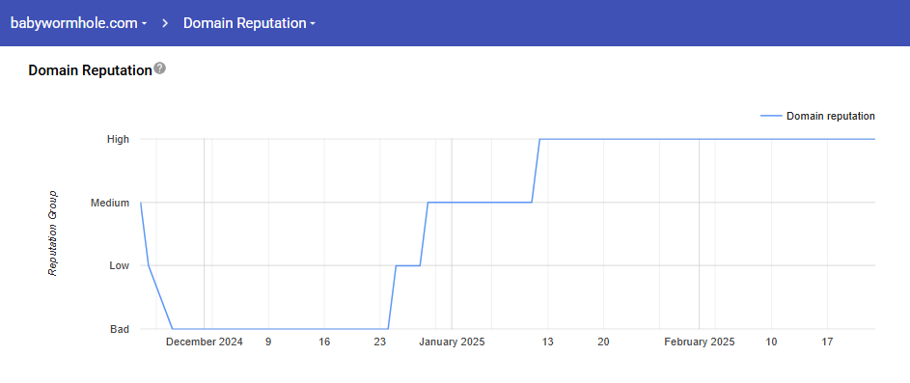910x383 pixels.
Task: Select the Bad reputation axis label
Action: point(120,329)
